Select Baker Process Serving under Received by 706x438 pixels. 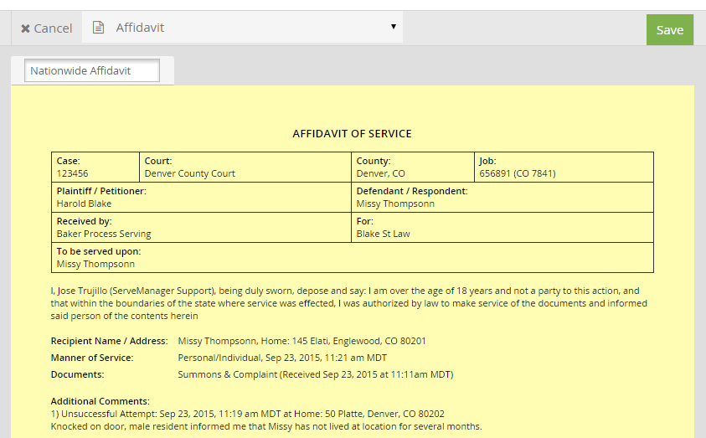104,234
